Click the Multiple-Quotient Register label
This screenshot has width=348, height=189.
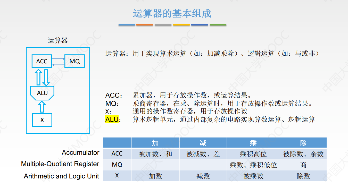(60, 164)
